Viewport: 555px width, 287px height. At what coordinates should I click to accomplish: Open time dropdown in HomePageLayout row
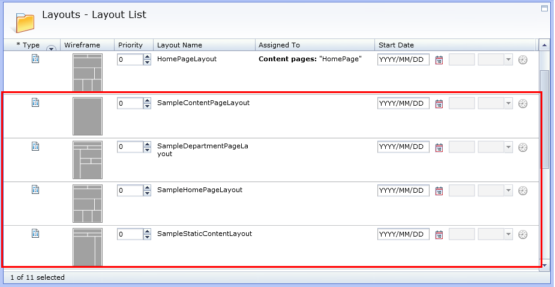508,60
